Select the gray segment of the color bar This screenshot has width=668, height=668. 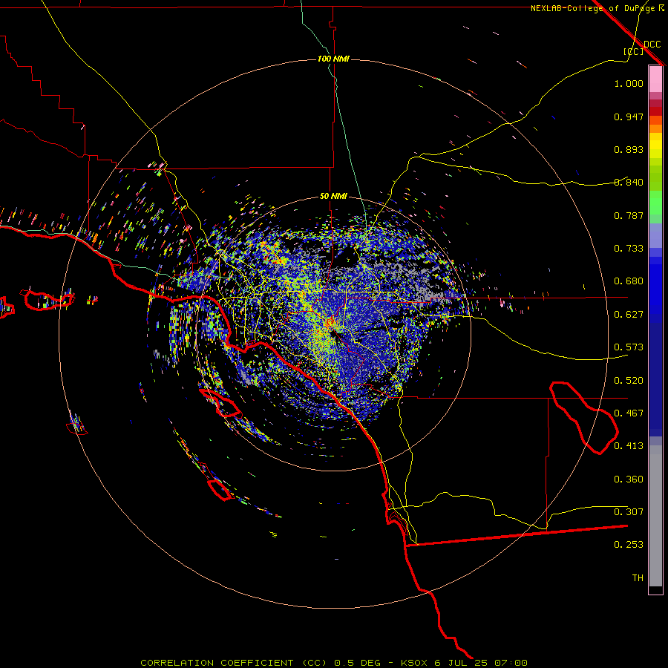point(655,516)
